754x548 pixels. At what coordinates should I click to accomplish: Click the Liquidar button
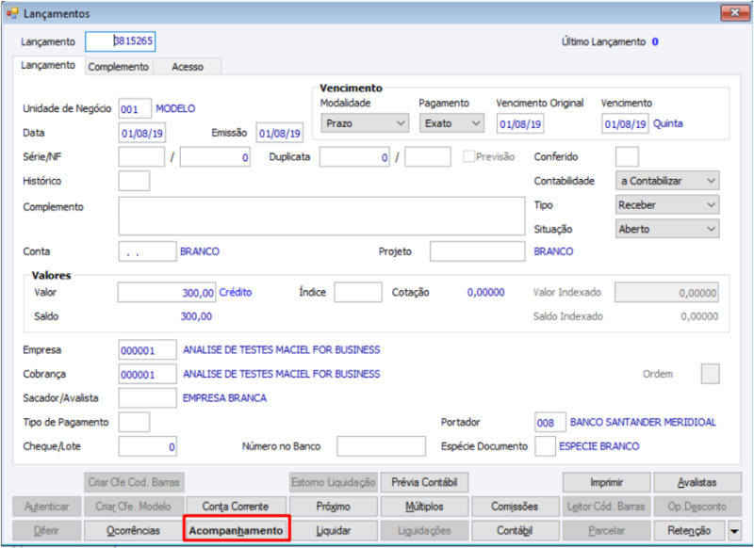click(x=334, y=531)
